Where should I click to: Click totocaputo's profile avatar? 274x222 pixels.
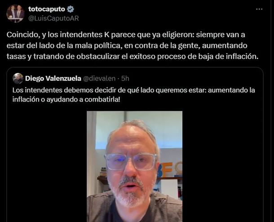tap(15, 13)
